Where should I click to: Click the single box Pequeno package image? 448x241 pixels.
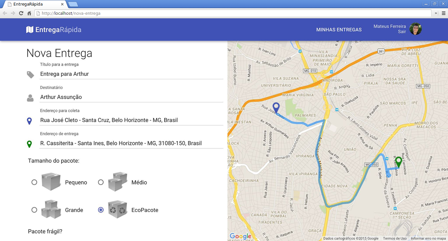click(x=51, y=182)
